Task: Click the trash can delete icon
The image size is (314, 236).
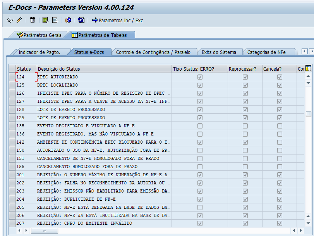Action: pos(33,20)
